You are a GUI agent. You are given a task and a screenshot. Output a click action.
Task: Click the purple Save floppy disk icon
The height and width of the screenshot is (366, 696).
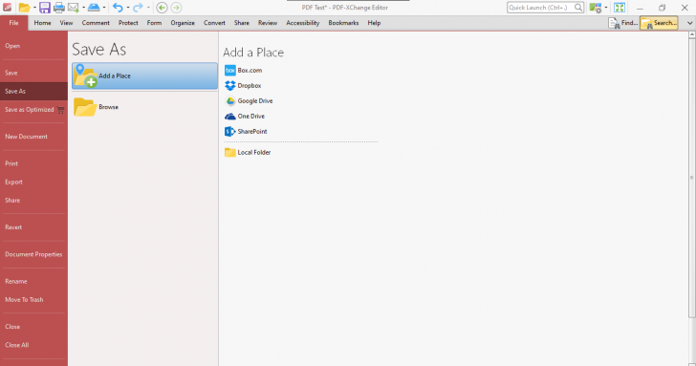44,8
